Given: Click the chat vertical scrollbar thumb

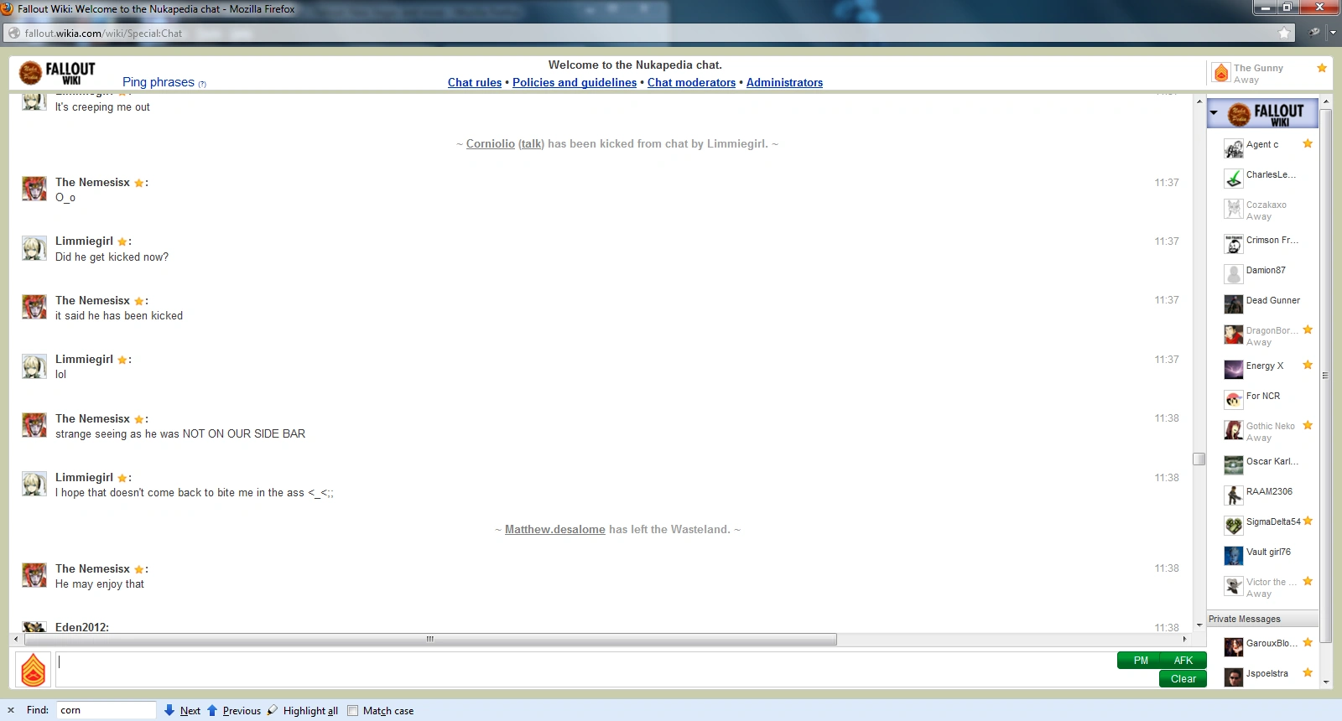Looking at the screenshot, I should [x=1199, y=459].
